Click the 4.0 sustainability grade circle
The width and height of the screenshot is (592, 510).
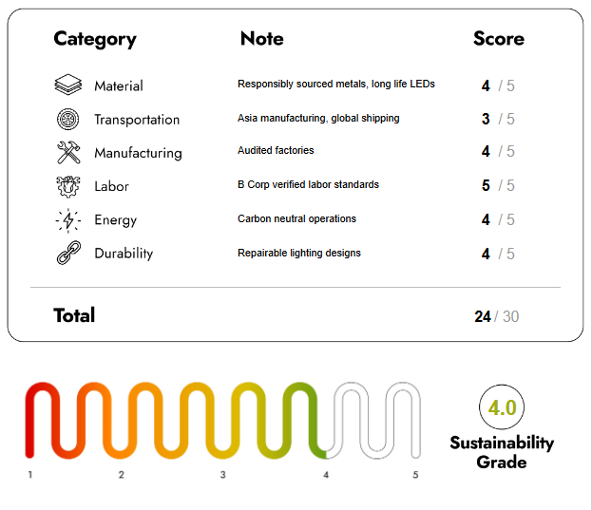click(x=501, y=408)
